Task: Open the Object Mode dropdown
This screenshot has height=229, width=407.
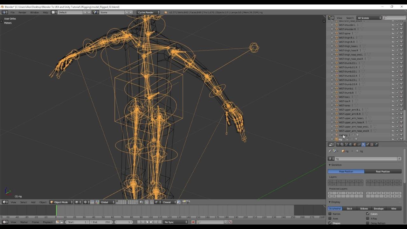Action: (61, 202)
